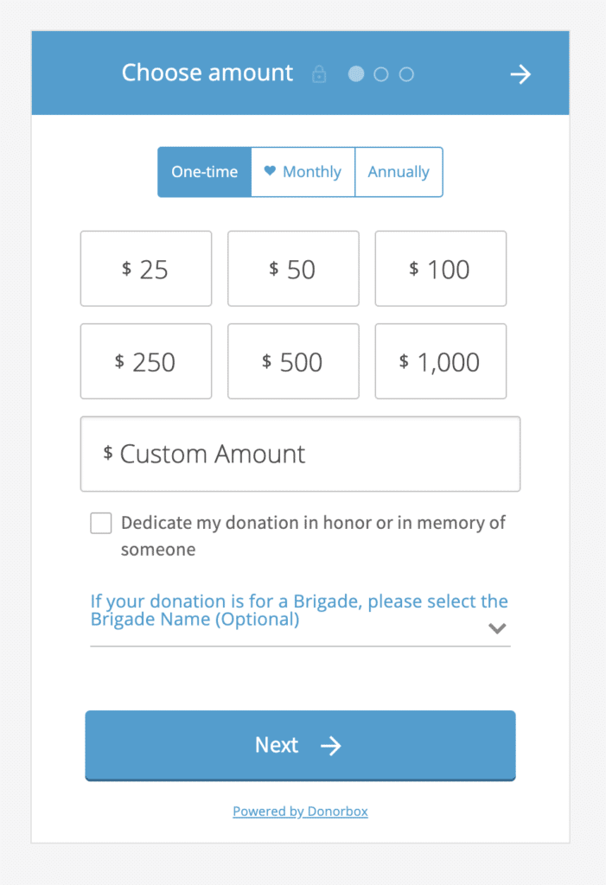Image resolution: width=606 pixels, height=885 pixels.
Task: Select the One-time donation tab
Action: (205, 172)
